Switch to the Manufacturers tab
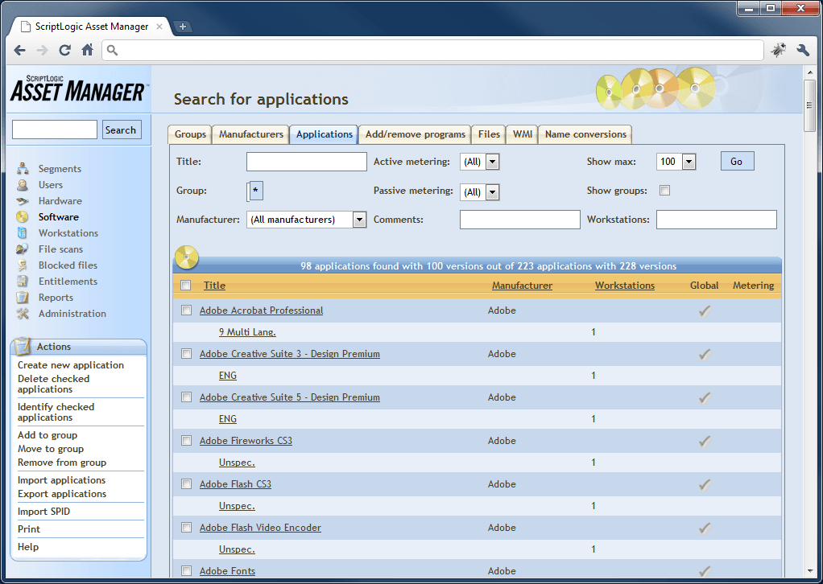Screen dimensions: 823x584 click(x=252, y=134)
